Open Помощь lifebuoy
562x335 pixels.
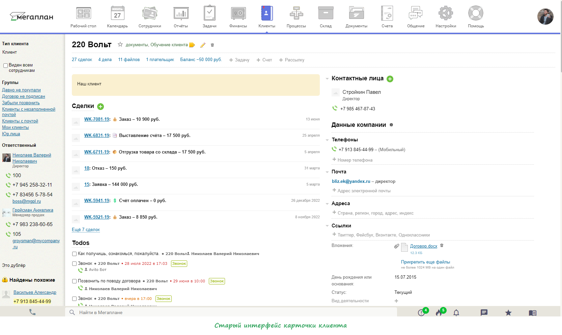(x=476, y=17)
